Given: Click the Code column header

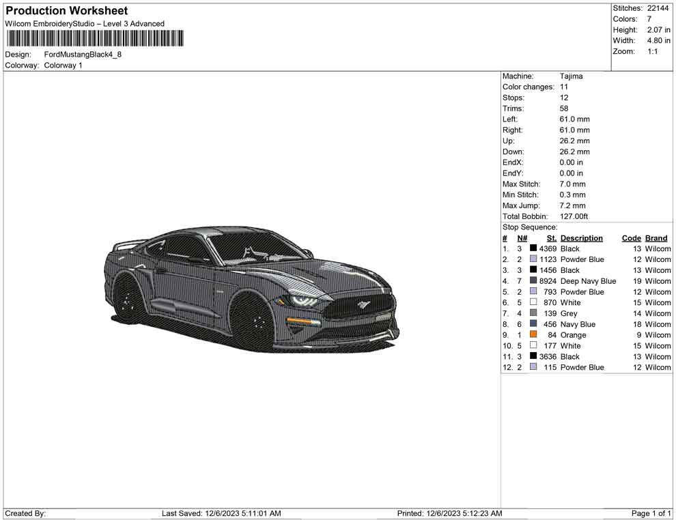Looking at the screenshot, I should pos(632,237).
